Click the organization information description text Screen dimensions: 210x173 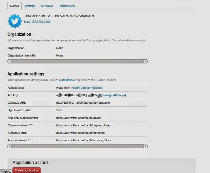(77, 41)
